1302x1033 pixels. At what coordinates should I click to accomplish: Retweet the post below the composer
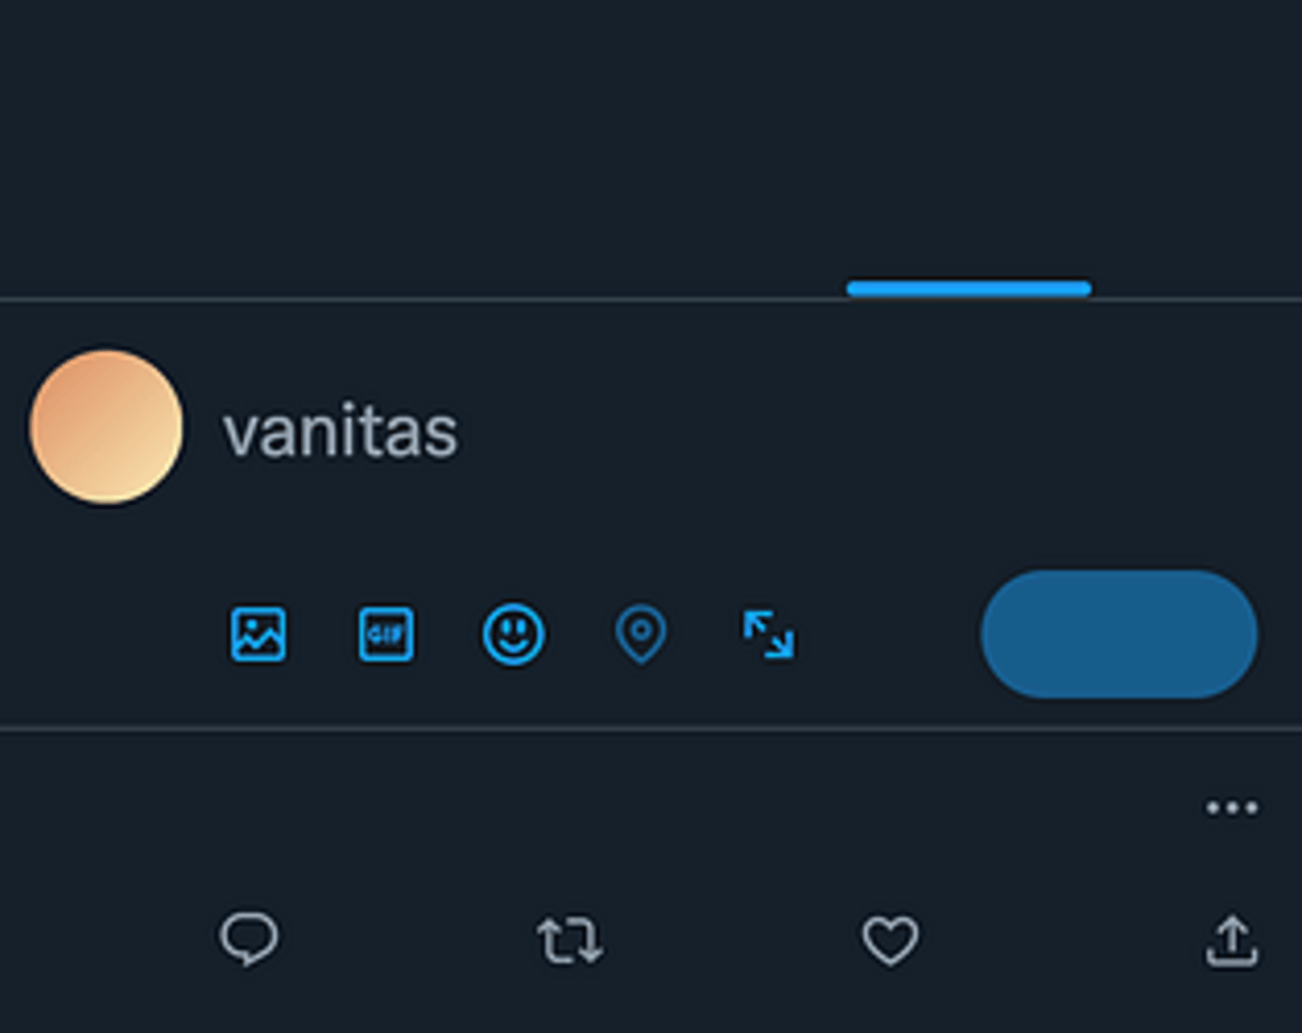569,939
